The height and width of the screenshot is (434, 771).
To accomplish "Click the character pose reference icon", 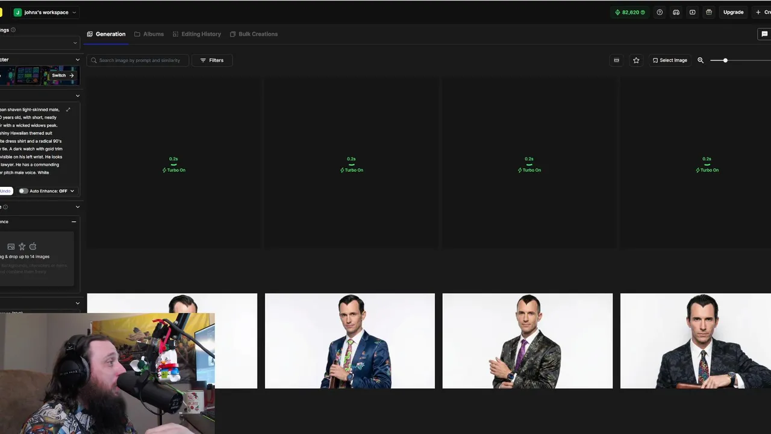I will pyautogui.click(x=22, y=247).
